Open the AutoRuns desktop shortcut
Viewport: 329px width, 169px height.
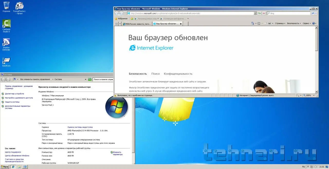[6, 62]
